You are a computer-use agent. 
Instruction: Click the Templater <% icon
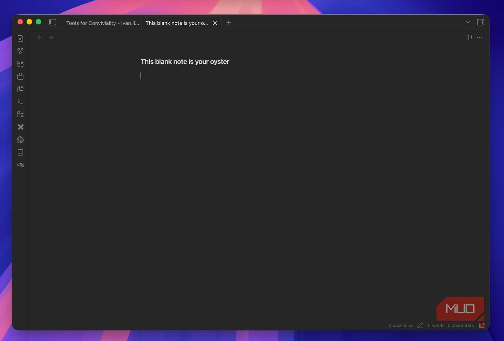pyautogui.click(x=20, y=165)
